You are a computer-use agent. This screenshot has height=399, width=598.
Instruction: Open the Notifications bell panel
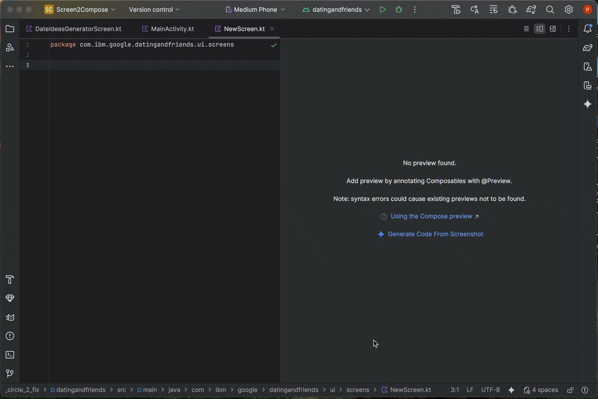click(x=588, y=29)
